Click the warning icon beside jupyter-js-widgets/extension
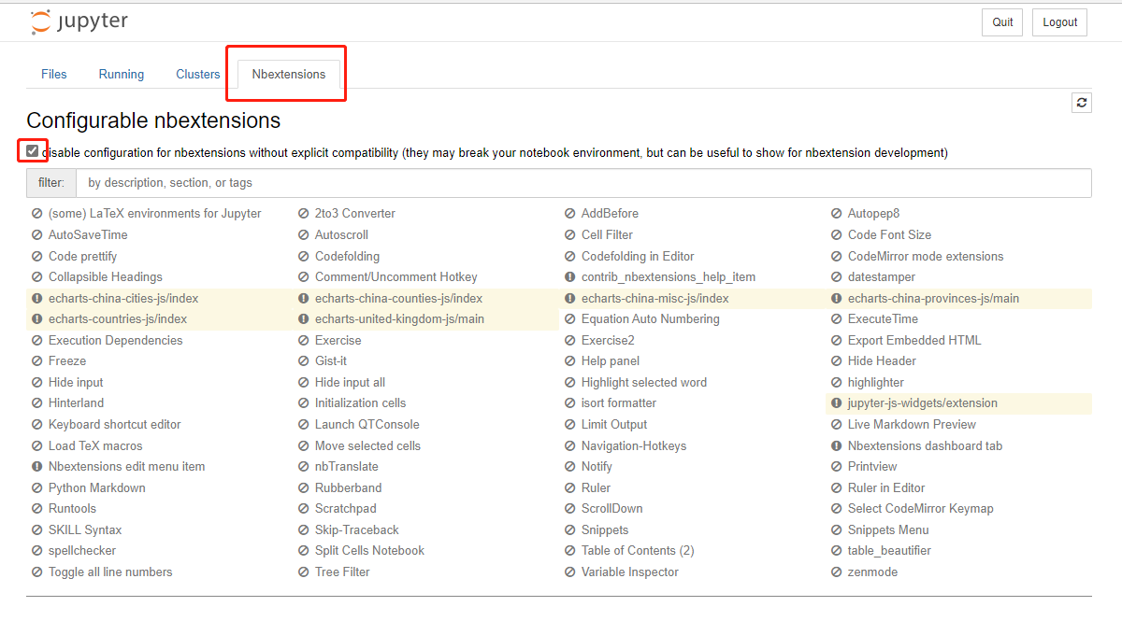 point(837,403)
